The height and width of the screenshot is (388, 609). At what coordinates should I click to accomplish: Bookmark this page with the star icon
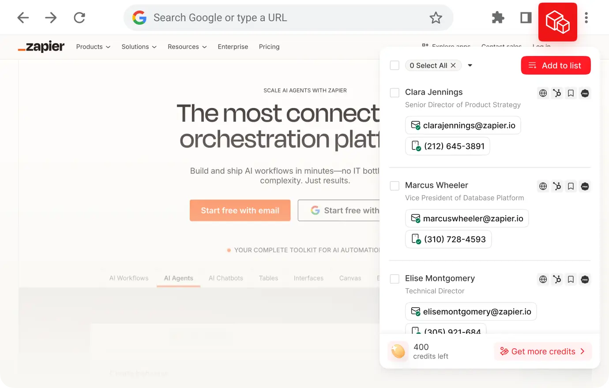click(x=436, y=18)
